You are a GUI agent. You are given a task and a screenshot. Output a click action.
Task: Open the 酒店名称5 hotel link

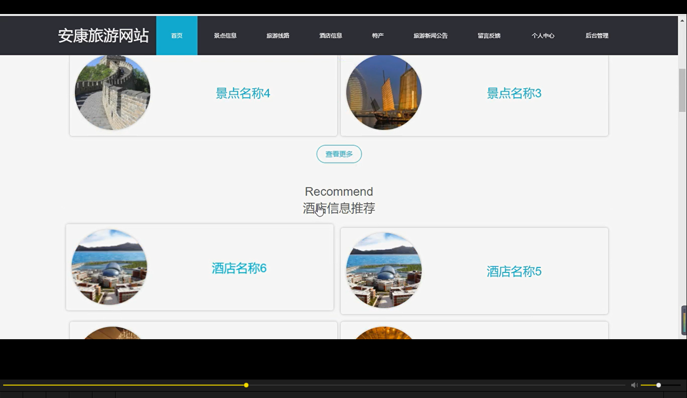pos(514,271)
